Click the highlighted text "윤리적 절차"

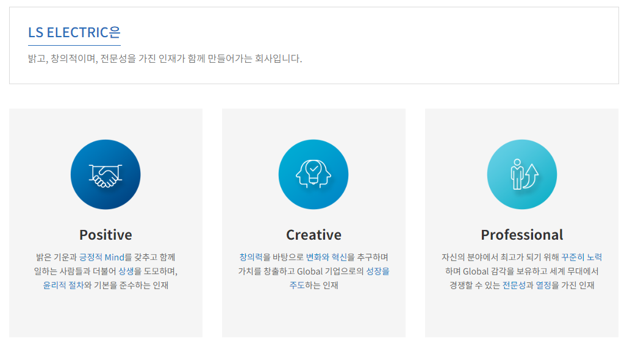click(63, 285)
